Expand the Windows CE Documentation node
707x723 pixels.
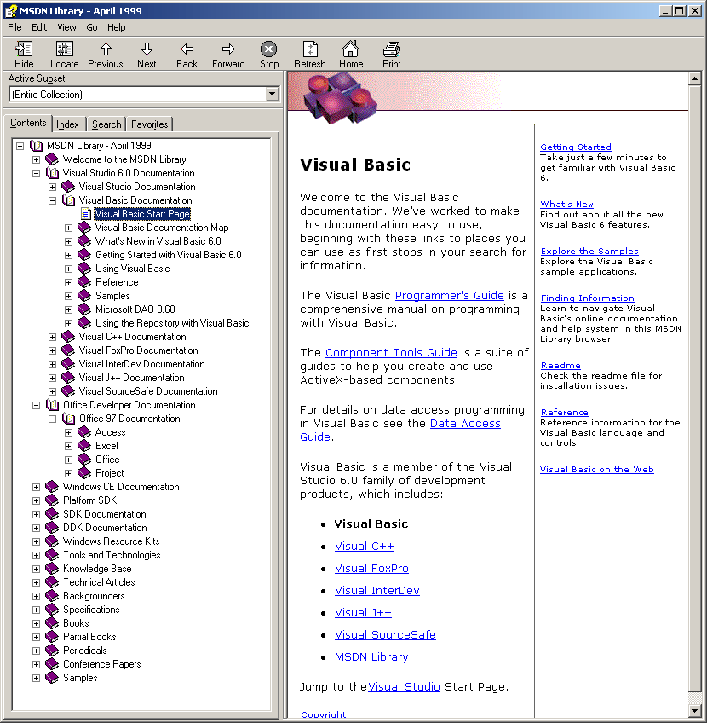[x=36, y=487]
